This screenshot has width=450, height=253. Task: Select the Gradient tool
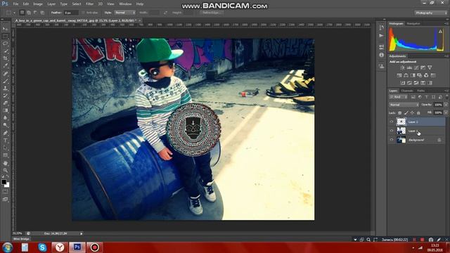(5, 110)
